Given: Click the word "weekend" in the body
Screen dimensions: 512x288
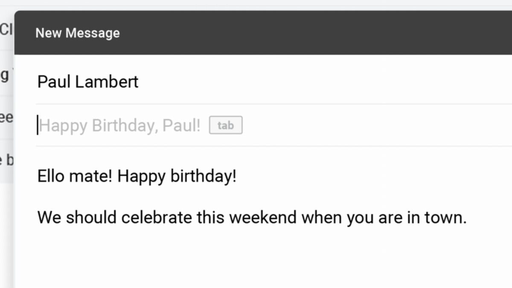Looking at the screenshot, I should pos(262,218).
